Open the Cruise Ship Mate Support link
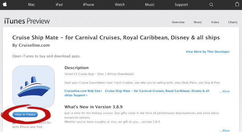This screenshot has width=242, height=132. 137,93
